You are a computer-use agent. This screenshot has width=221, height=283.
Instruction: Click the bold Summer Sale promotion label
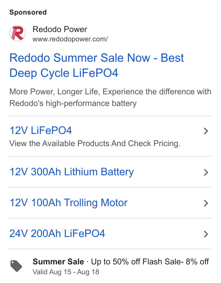point(58,261)
